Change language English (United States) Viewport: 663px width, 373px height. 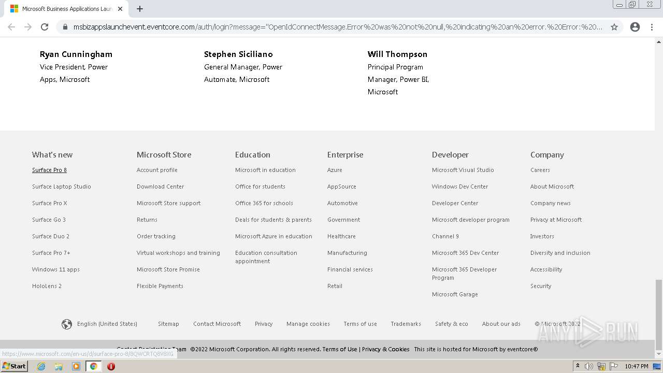pyautogui.click(x=107, y=324)
